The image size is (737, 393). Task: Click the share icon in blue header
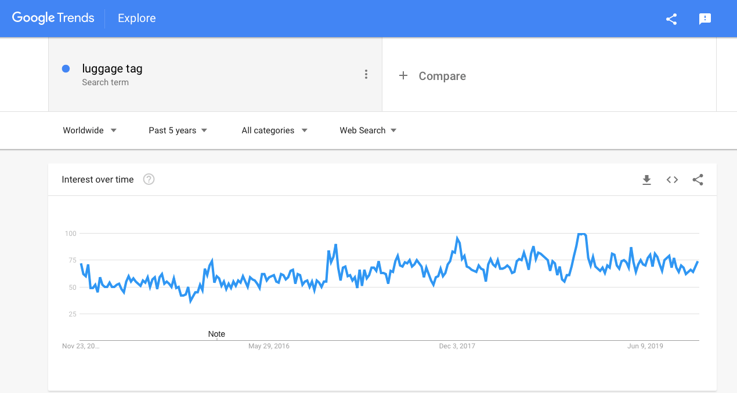click(671, 19)
